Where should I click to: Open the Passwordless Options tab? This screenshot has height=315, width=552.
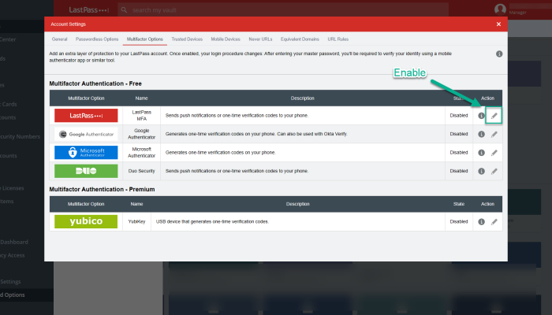[97, 39]
